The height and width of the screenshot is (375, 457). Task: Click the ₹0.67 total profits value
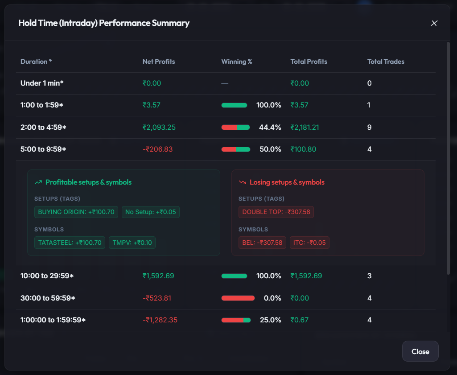[299, 320]
